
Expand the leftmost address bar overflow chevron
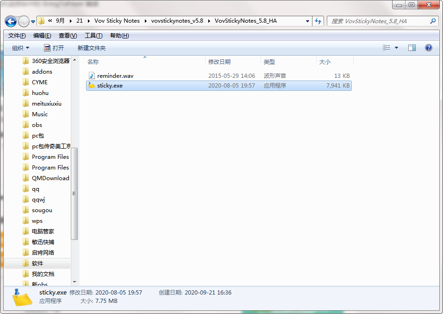[50, 21]
